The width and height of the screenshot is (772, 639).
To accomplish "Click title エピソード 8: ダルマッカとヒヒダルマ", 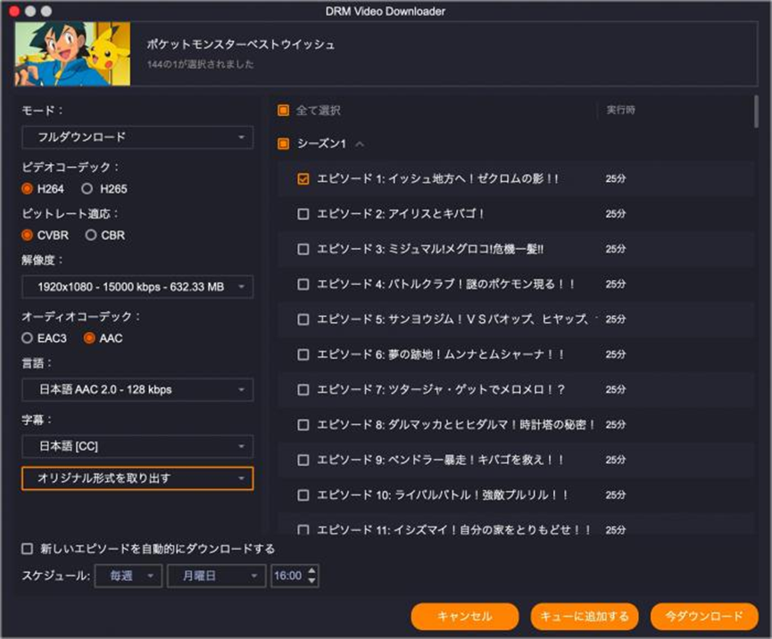I will click(x=455, y=425).
